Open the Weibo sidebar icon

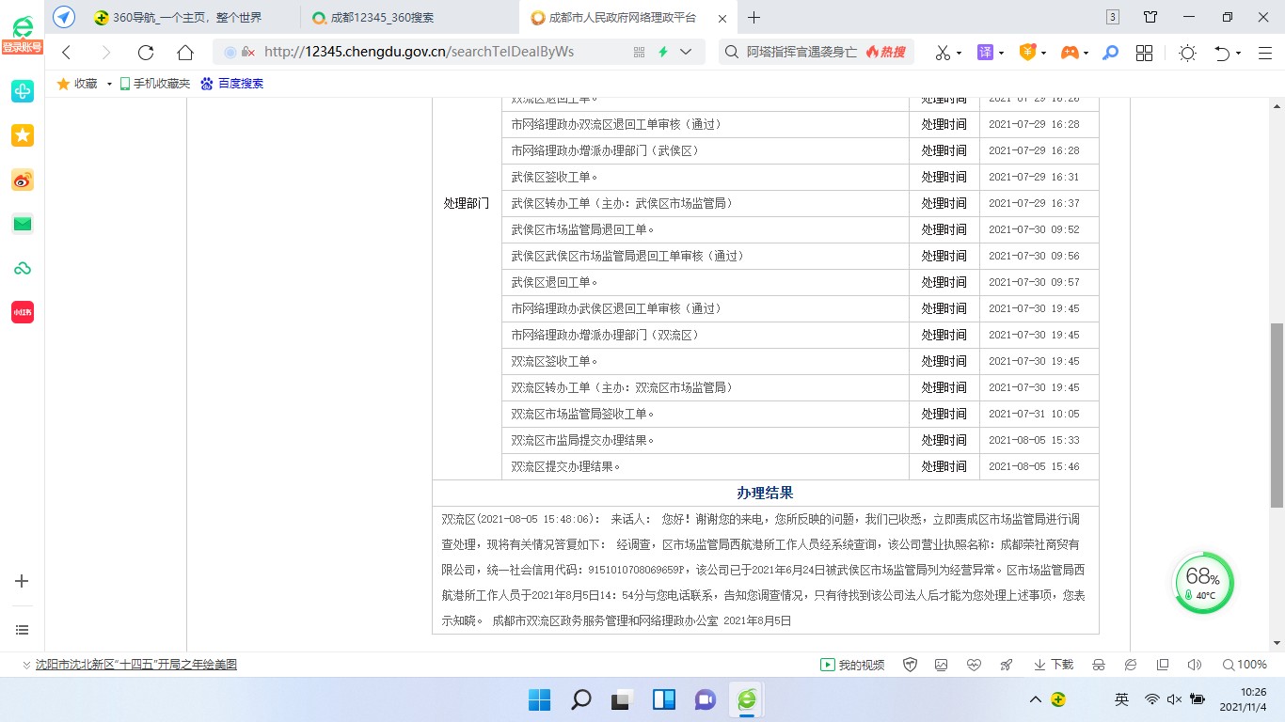tap(23, 180)
